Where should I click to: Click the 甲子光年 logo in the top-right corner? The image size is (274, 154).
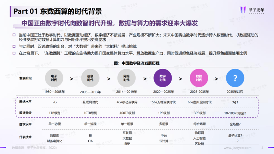point(252,11)
